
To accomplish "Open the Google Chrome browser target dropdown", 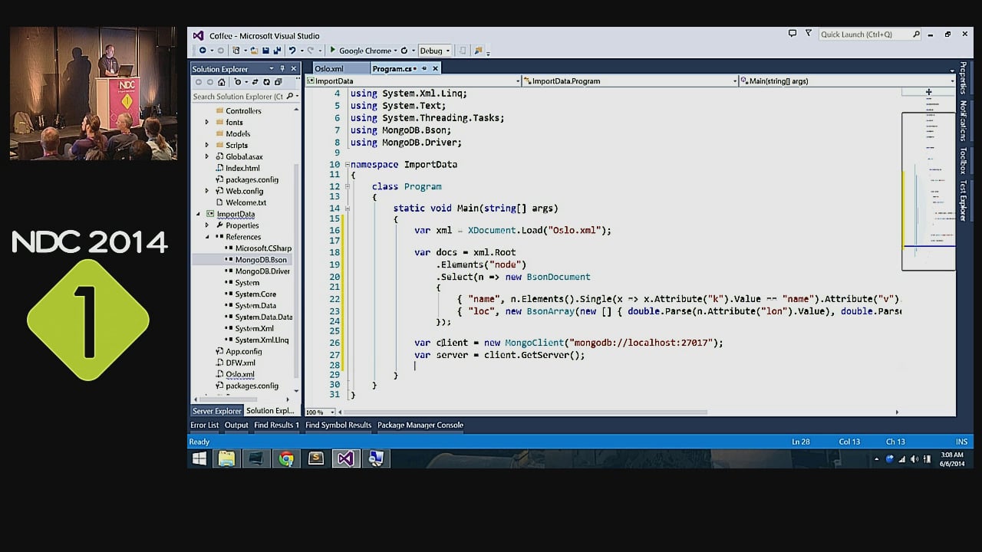I will (x=395, y=51).
